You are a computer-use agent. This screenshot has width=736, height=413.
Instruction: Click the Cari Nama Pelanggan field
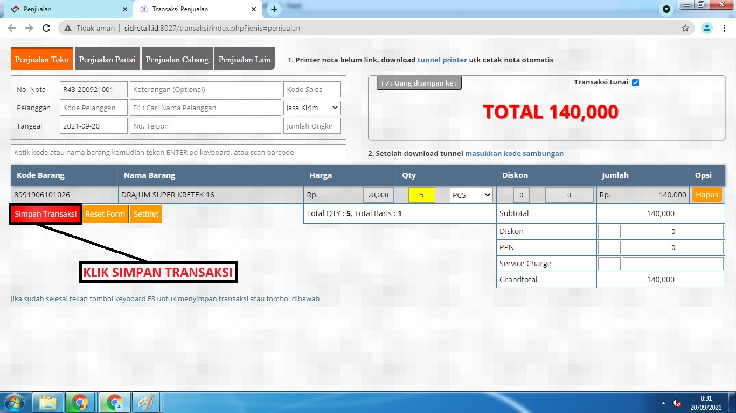click(x=205, y=108)
